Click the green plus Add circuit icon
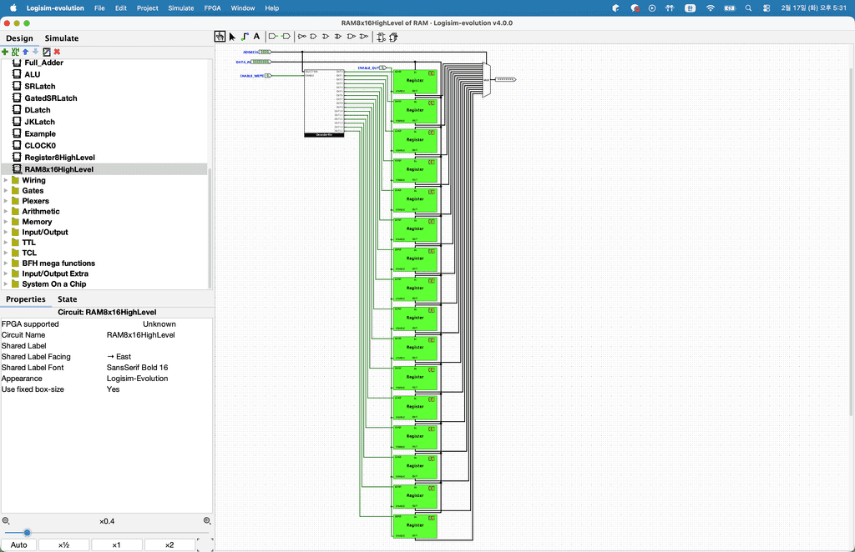 [x=5, y=52]
